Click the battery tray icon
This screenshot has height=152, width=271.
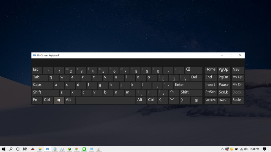coord(236,149)
